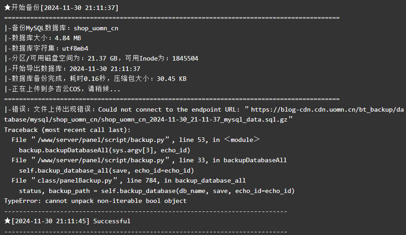Viewport: 406px width, 235px height.
Task: Click the database name shop_uomn_cn
Action: point(96,28)
